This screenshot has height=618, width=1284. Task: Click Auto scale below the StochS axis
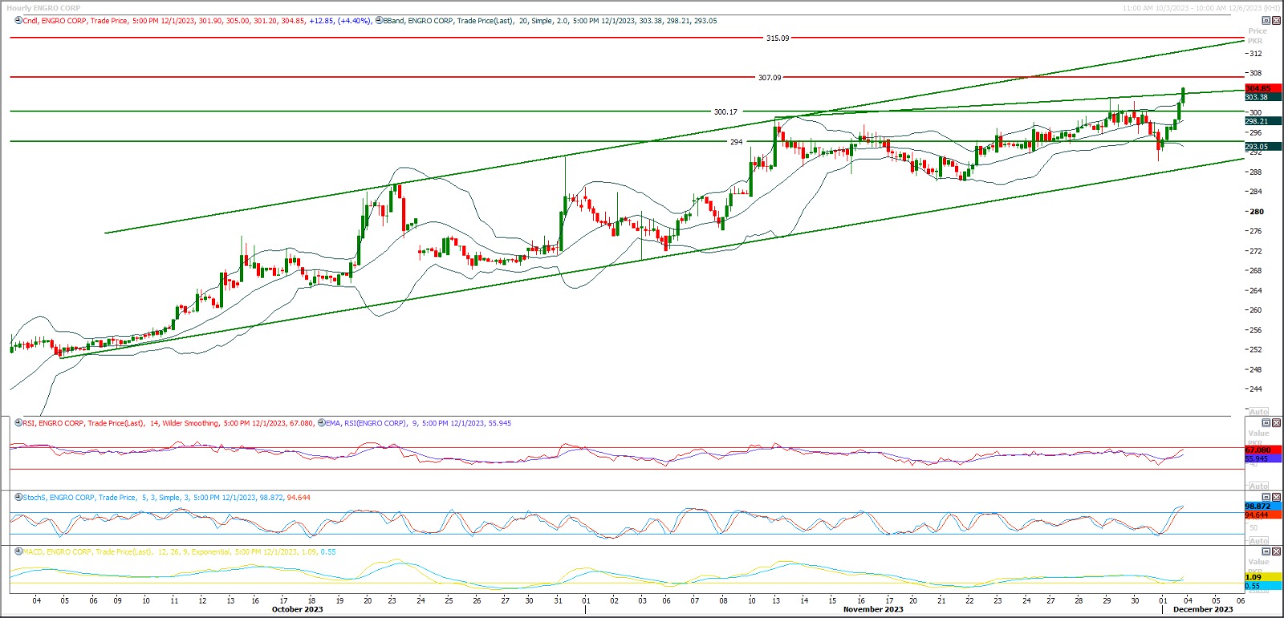point(1258,541)
